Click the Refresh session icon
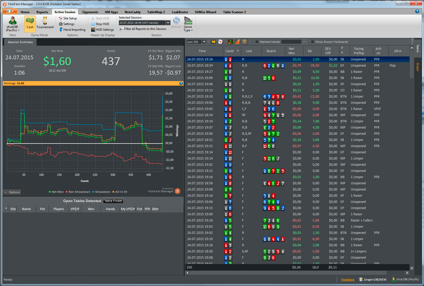424x286 pixels. point(176,21)
